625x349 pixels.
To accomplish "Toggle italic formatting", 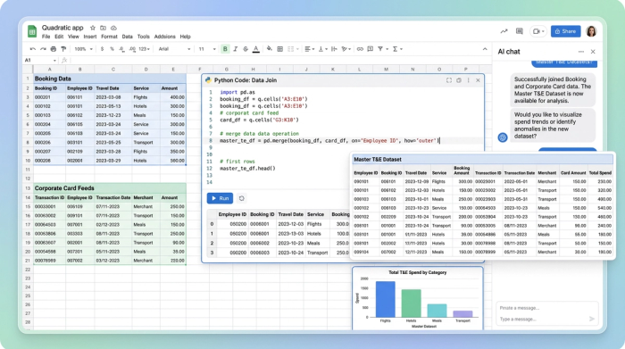I will click(235, 49).
